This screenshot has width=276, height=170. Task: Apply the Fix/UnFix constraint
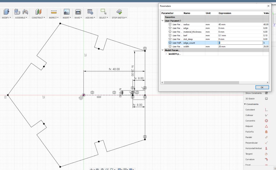coord(266,132)
